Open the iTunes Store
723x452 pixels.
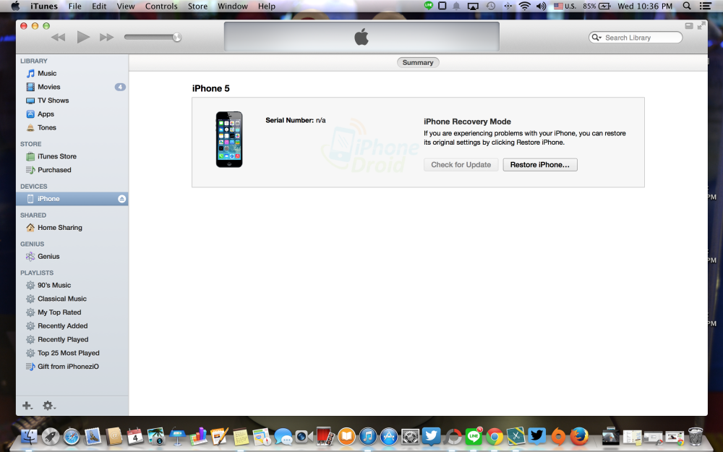tap(56, 156)
